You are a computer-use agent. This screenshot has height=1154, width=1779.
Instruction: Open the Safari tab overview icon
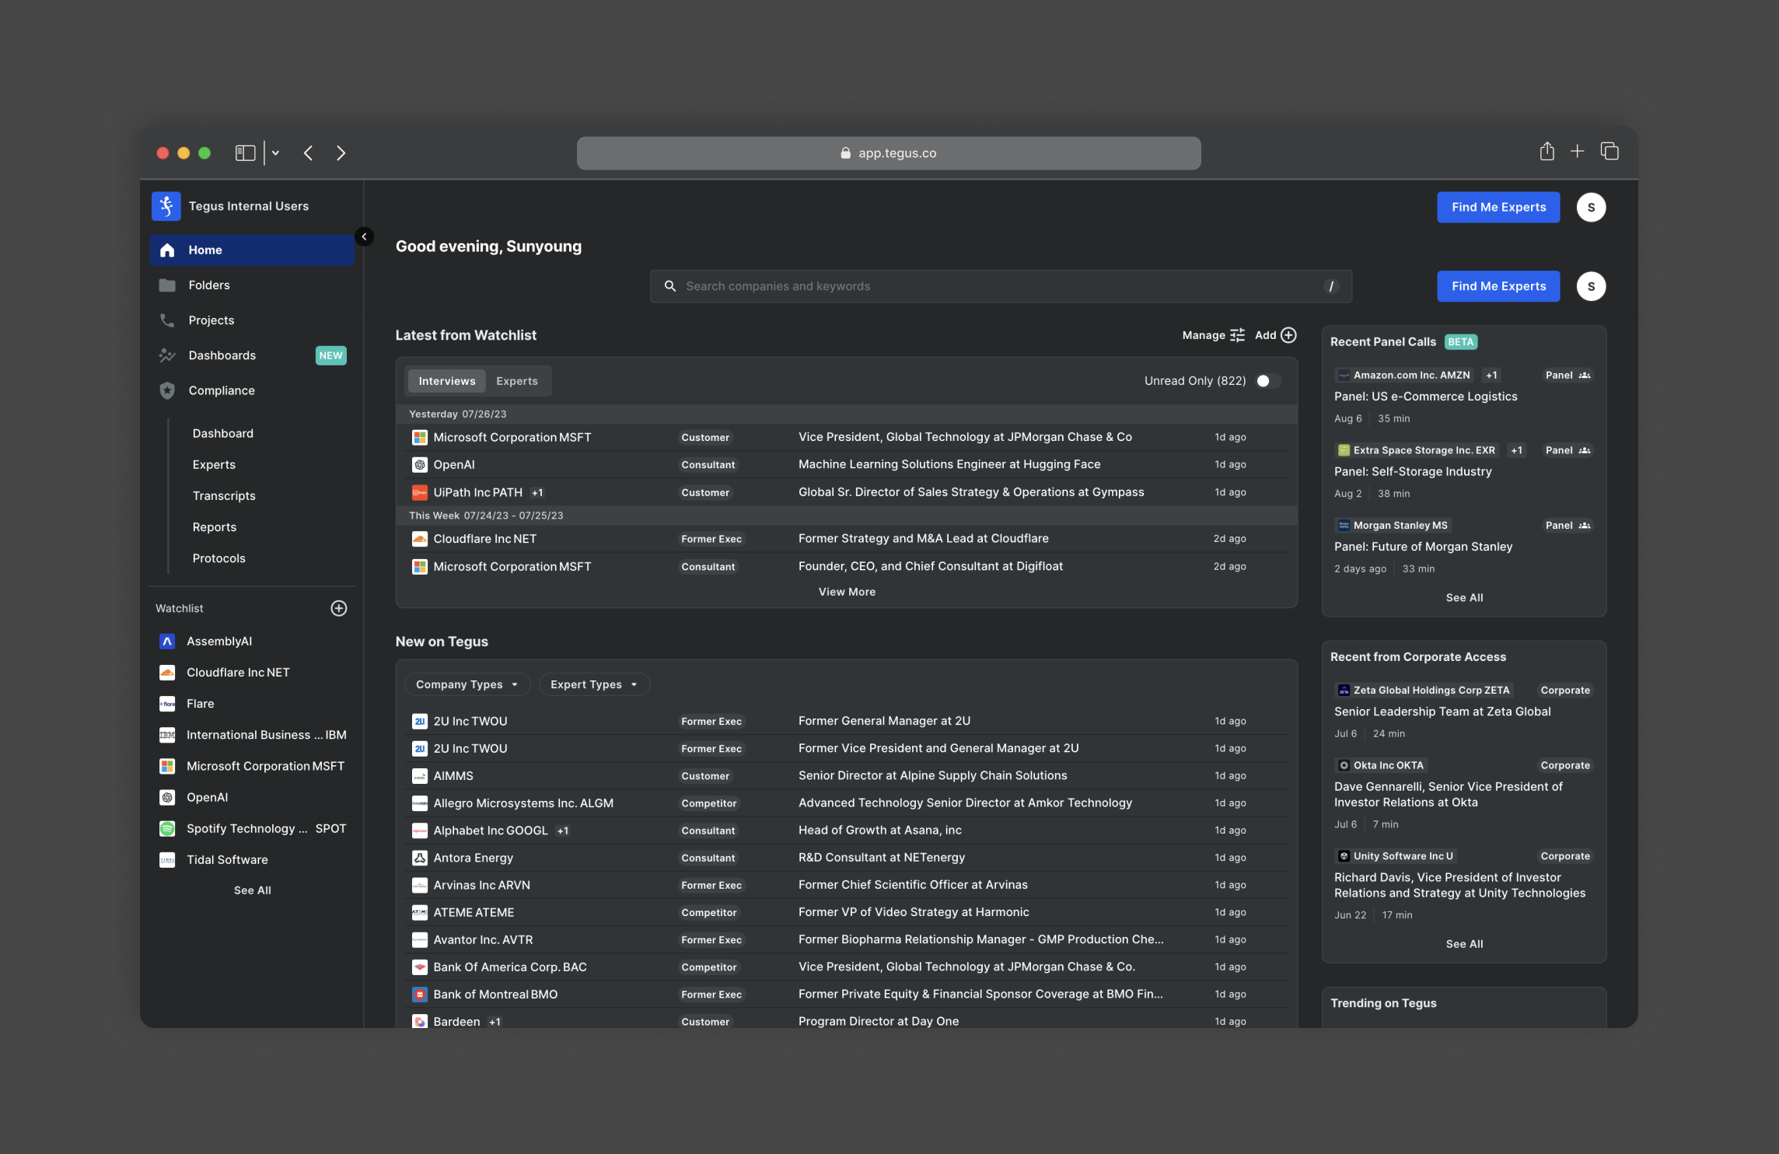click(1609, 152)
